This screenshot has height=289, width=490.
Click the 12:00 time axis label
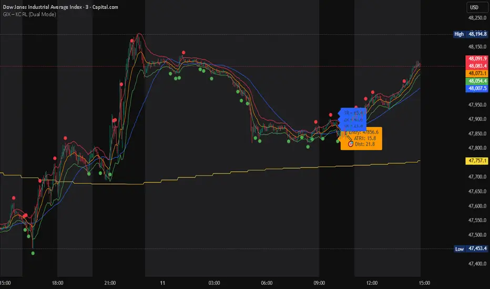372,283
